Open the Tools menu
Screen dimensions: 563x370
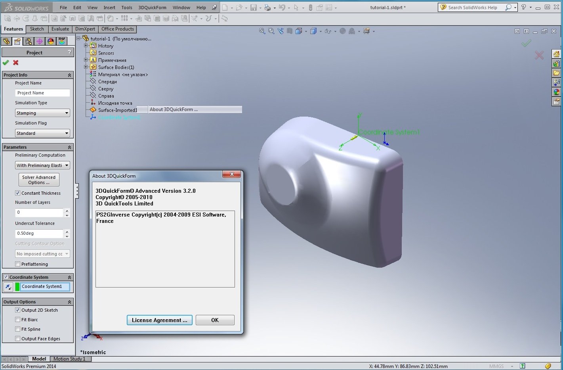pos(127,8)
